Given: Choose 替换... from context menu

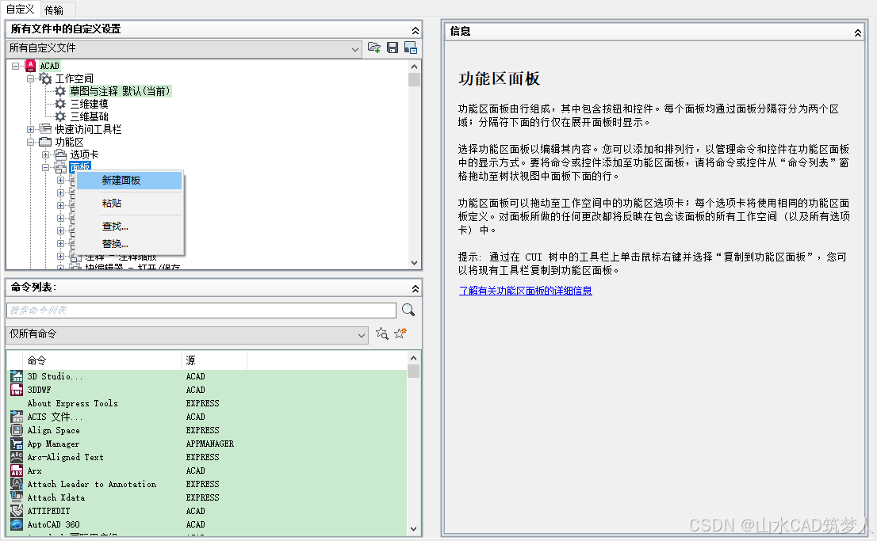Looking at the screenshot, I should (x=128, y=244).
